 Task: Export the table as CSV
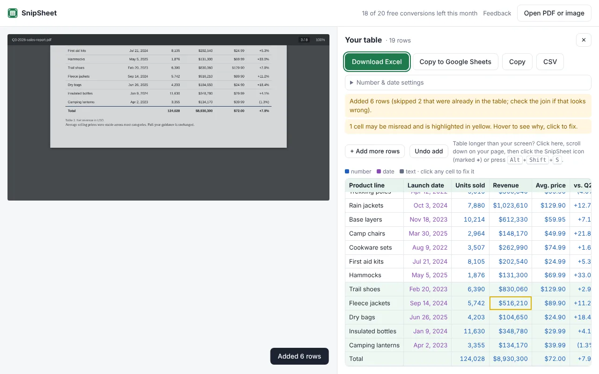550,62
